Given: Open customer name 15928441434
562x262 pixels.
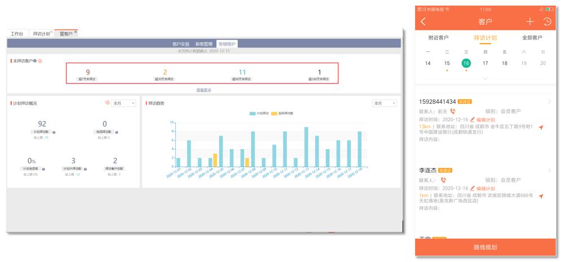Looking at the screenshot, I should (x=437, y=102).
